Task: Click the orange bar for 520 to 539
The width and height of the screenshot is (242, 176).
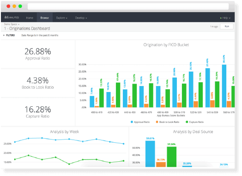Action: point(196,104)
